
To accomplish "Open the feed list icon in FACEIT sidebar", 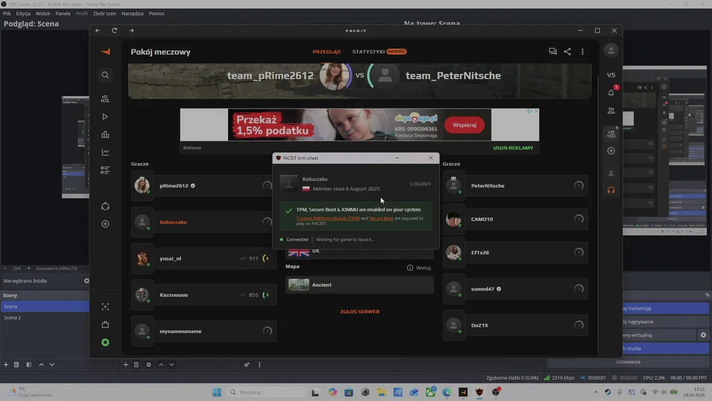I will [105, 170].
